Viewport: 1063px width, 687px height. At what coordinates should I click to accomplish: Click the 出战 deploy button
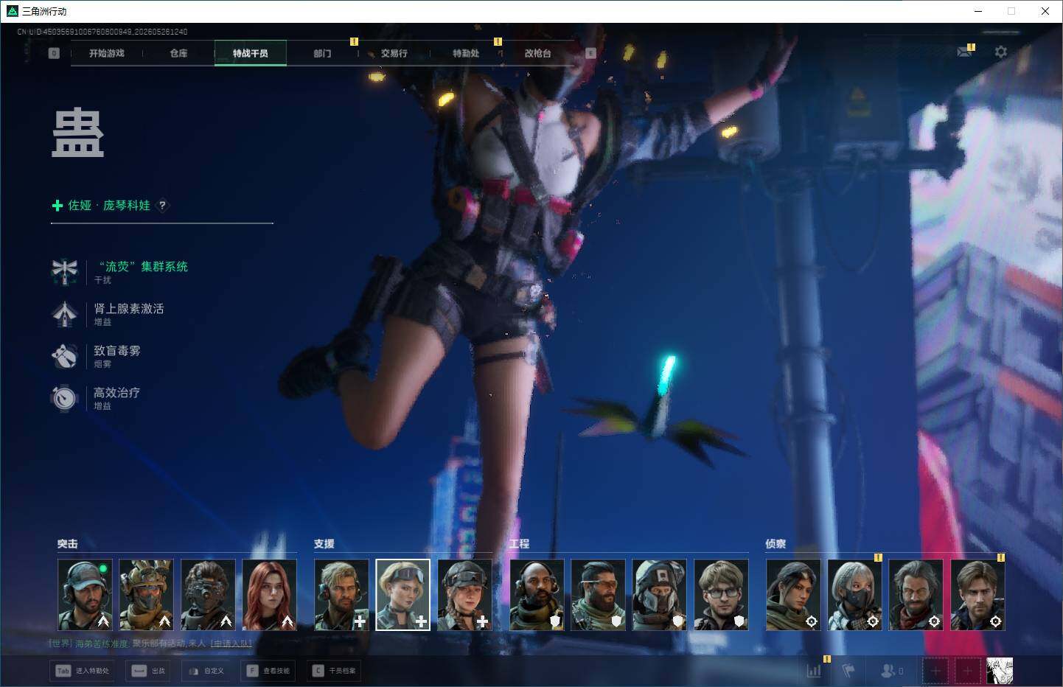coord(149,671)
